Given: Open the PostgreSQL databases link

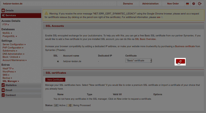Looking at the screenshot, I should [10, 36].
